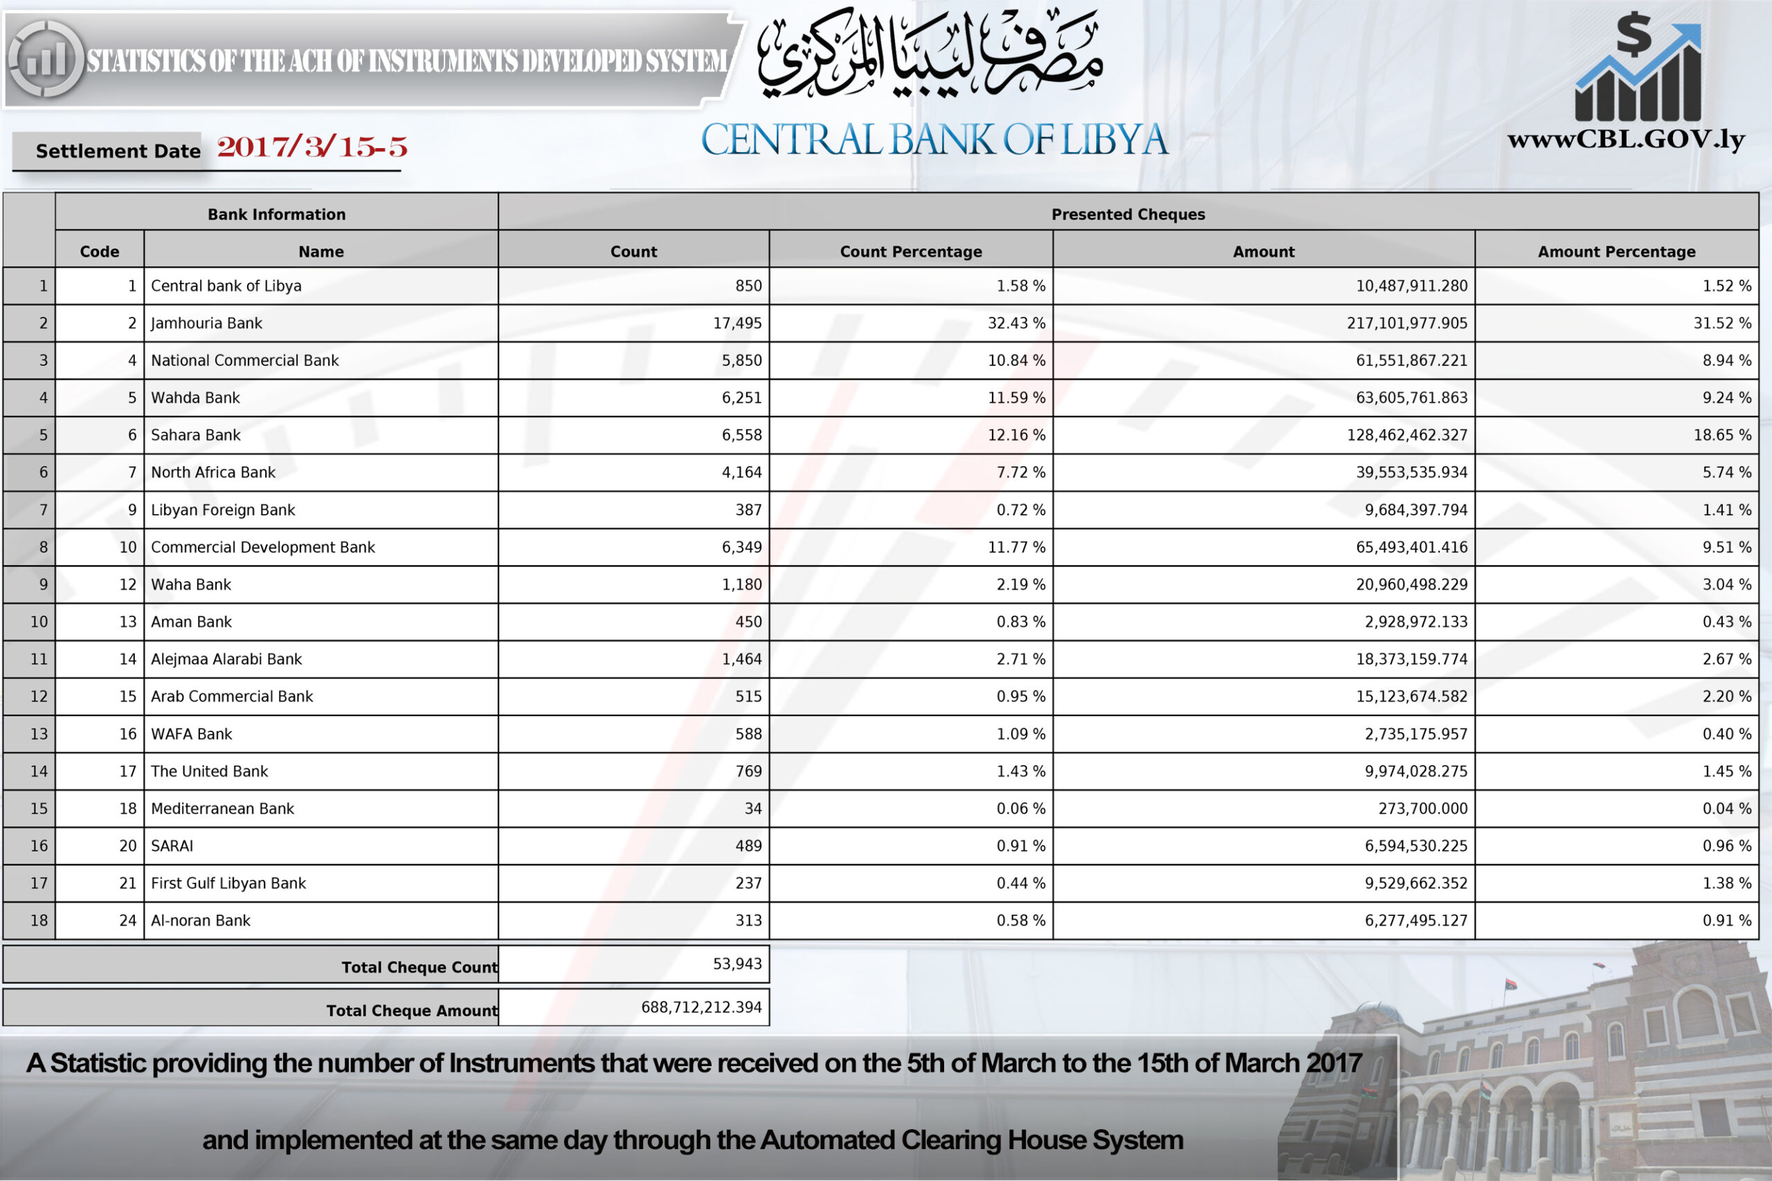The height and width of the screenshot is (1181, 1772).
Task: Select the WAFA Bank name cell
Action: click(x=321, y=733)
